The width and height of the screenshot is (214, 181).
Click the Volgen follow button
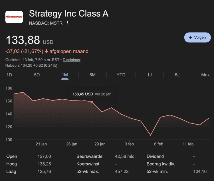[x=197, y=37]
